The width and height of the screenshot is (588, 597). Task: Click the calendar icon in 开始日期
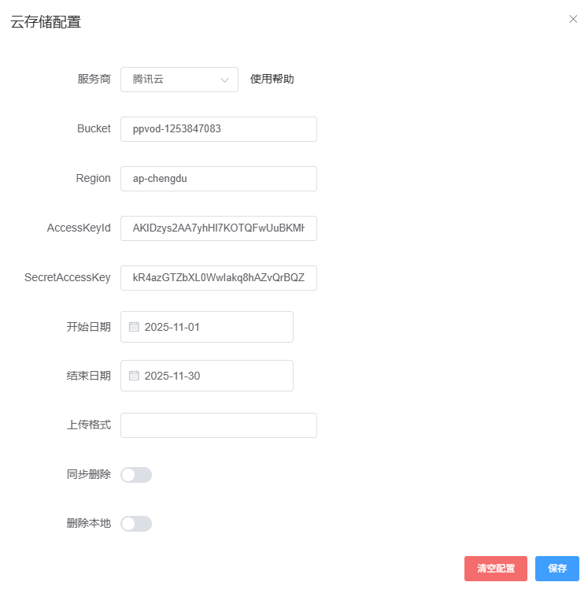click(x=134, y=327)
